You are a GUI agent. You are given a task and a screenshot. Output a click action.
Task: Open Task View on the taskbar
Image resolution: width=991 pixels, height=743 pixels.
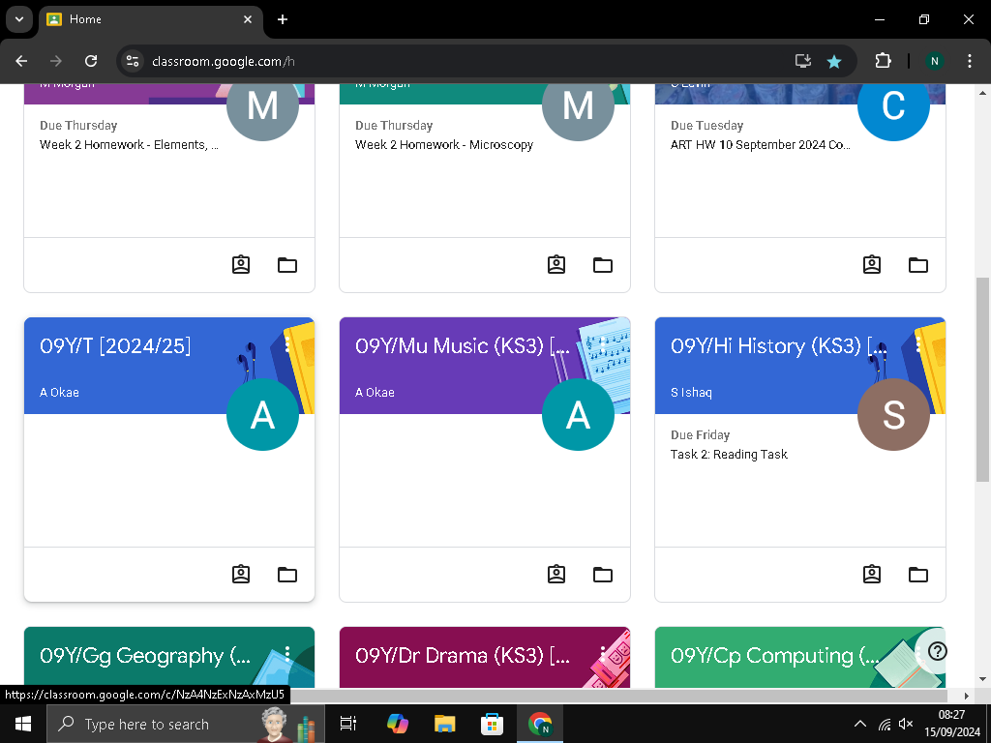pyautogui.click(x=348, y=724)
